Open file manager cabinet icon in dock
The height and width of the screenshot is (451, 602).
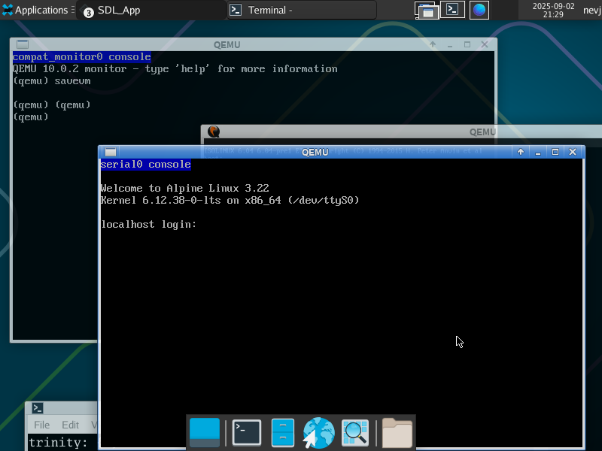point(283,433)
